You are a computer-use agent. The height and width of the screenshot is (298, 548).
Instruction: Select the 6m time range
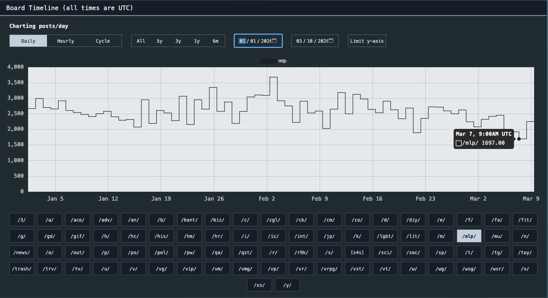pos(216,41)
